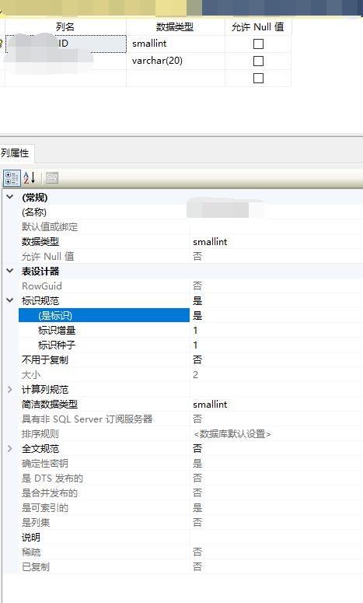Toggle Allow Null for smallint ID column
The height and width of the screenshot is (603, 363).
pos(258,44)
